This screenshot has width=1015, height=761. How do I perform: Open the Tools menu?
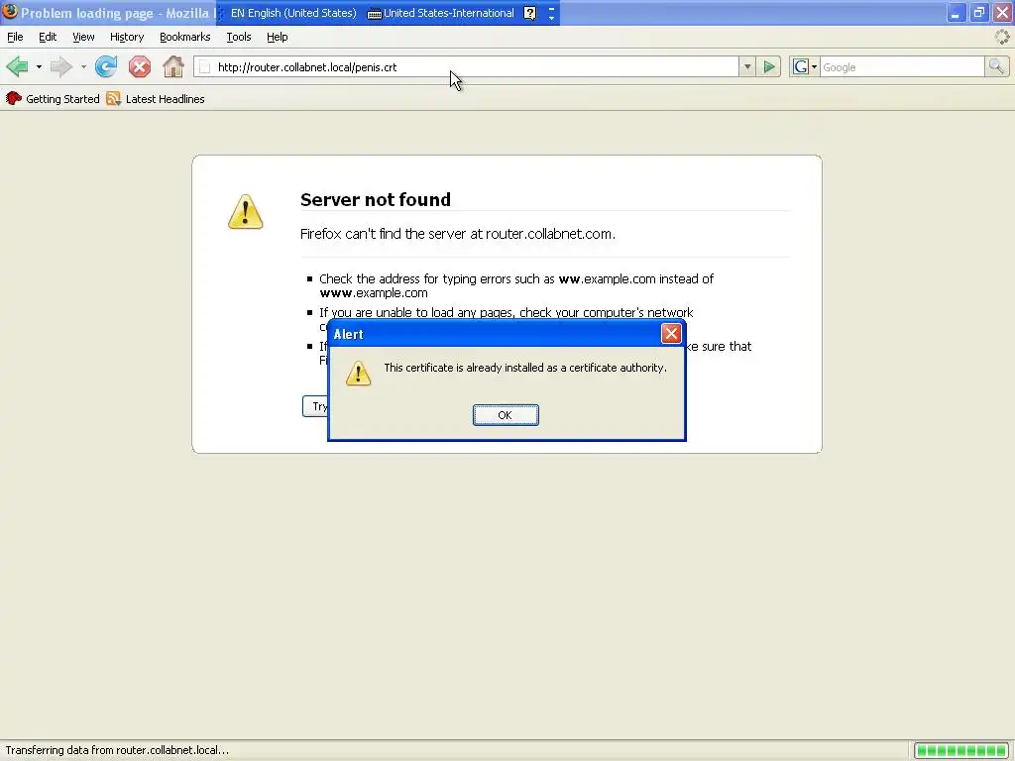239,37
